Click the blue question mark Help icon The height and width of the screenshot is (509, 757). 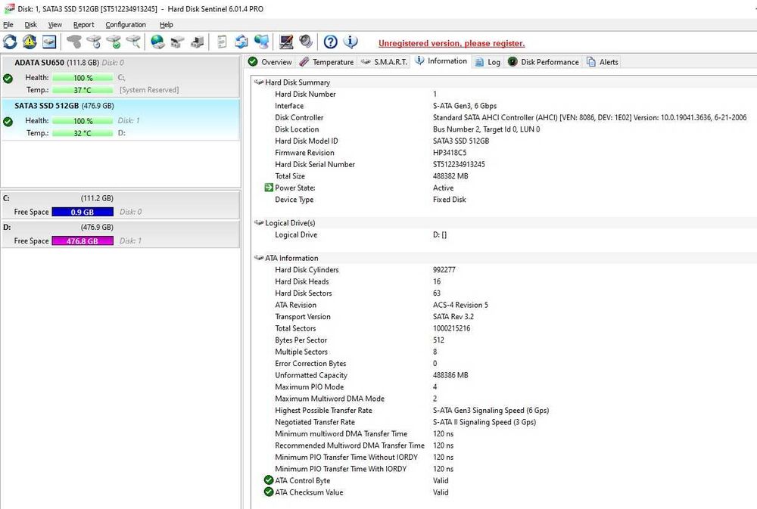[330, 42]
